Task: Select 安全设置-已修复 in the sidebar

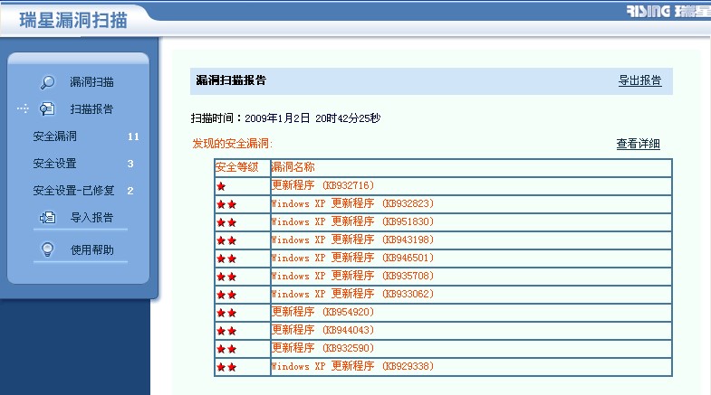Action: coord(73,191)
